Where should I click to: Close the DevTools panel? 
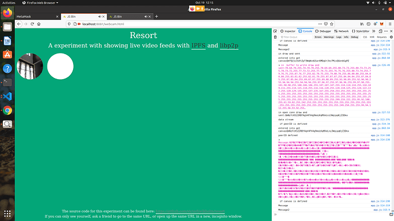pyautogui.click(x=391, y=31)
